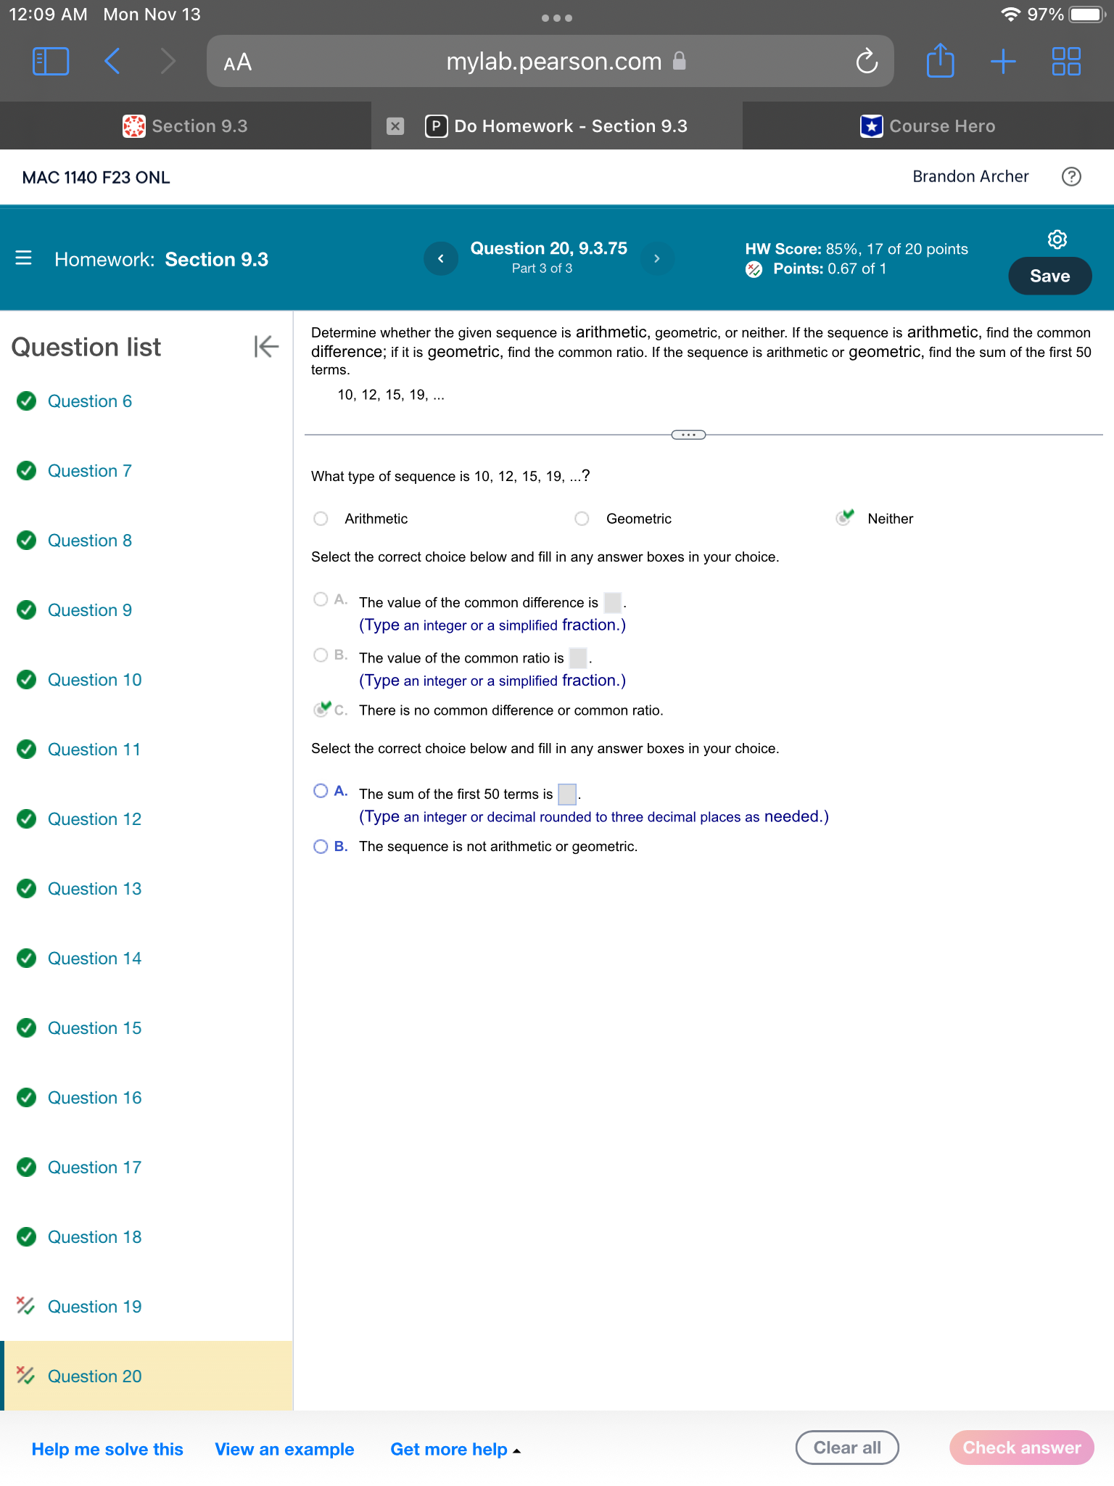Choose option A for common difference
The height and width of the screenshot is (1486, 1114).
click(321, 599)
